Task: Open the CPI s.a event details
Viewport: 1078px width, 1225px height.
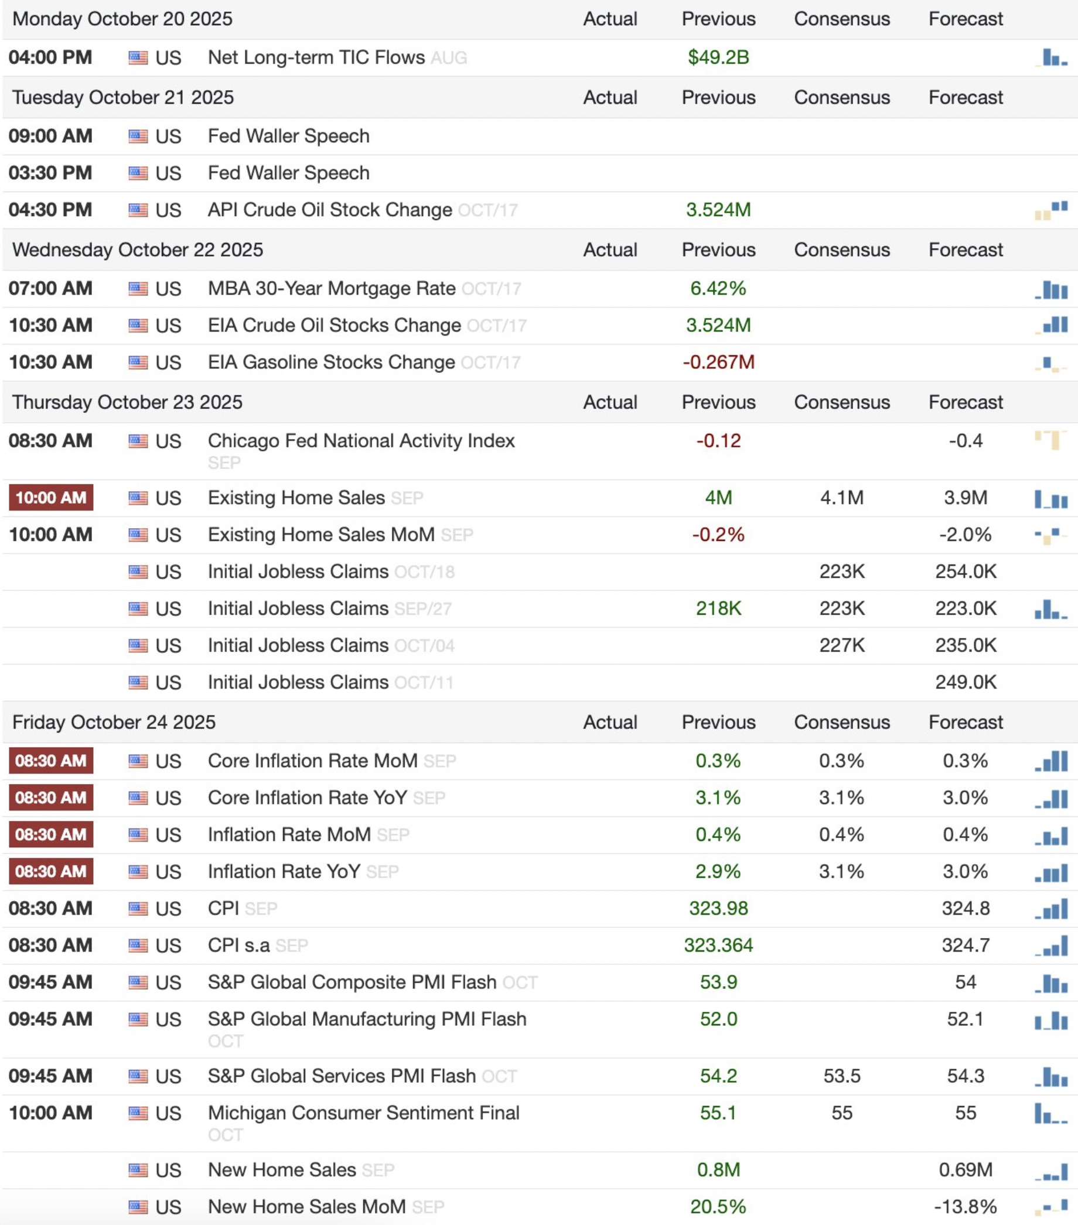Action: click(x=238, y=945)
